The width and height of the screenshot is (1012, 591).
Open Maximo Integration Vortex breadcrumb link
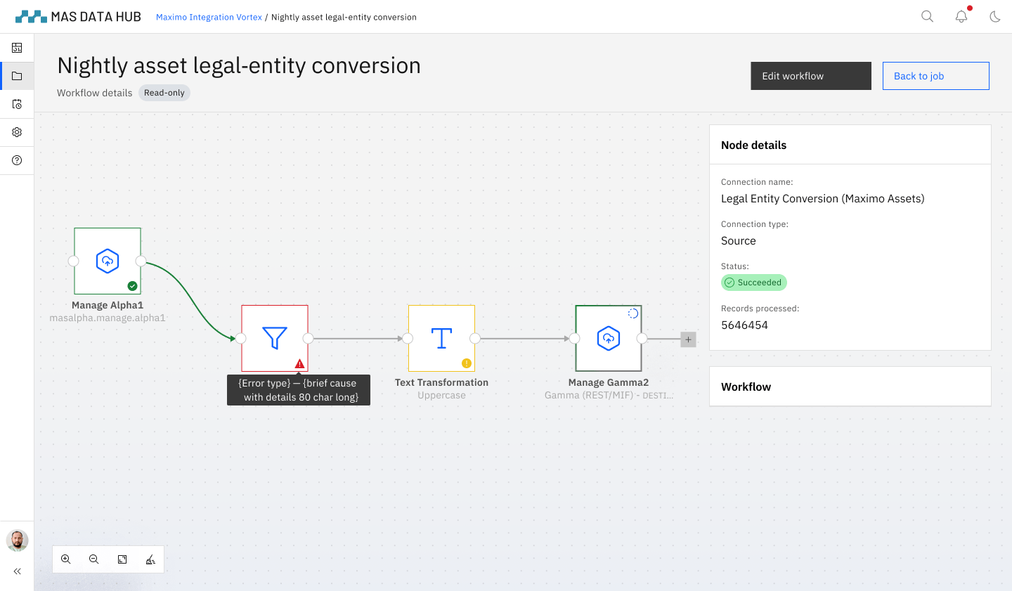click(x=209, y=17)
